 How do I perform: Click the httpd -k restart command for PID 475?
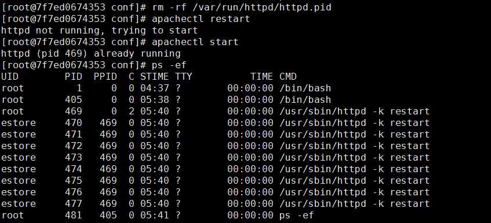[x=354, y=181]
